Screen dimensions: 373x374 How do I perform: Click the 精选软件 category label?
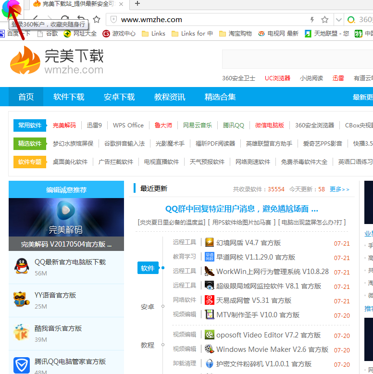30,144
